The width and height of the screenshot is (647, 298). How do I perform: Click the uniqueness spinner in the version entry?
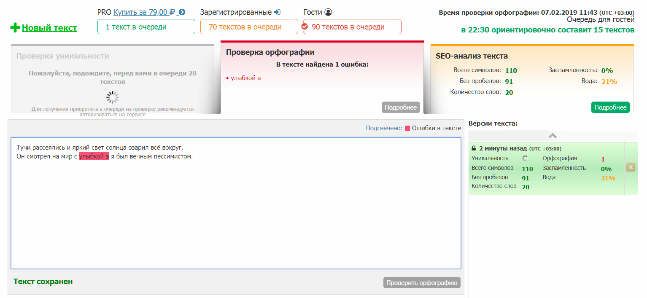(525, 158)
